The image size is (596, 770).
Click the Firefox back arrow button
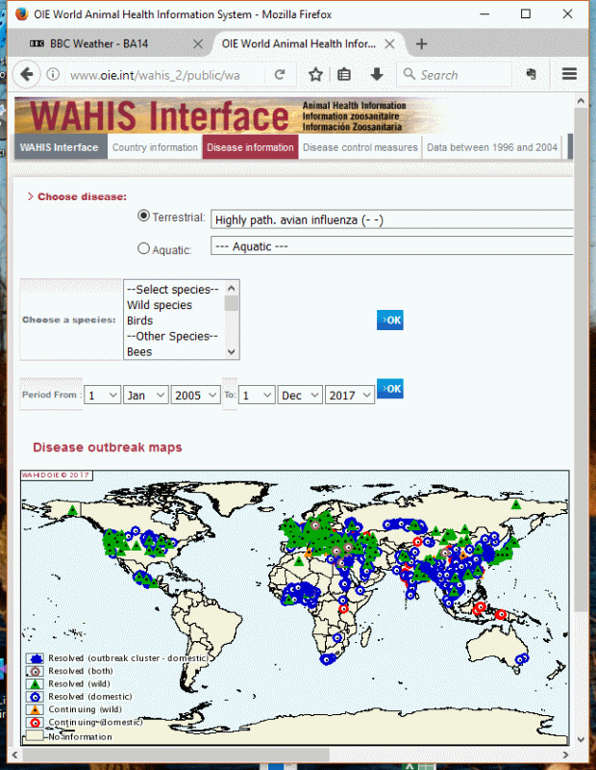click(x=26, y=75)
